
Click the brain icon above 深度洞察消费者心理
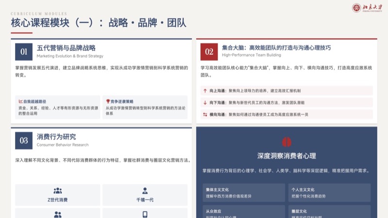[287, 141]
